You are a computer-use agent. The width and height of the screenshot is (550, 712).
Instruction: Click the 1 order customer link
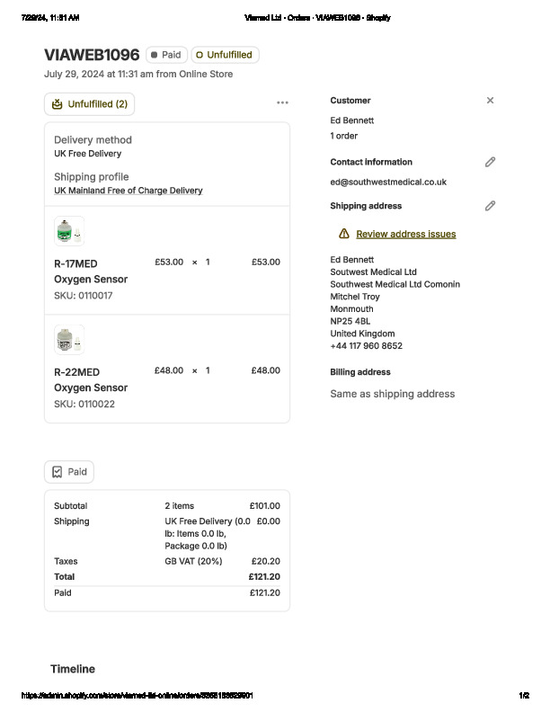343,136
